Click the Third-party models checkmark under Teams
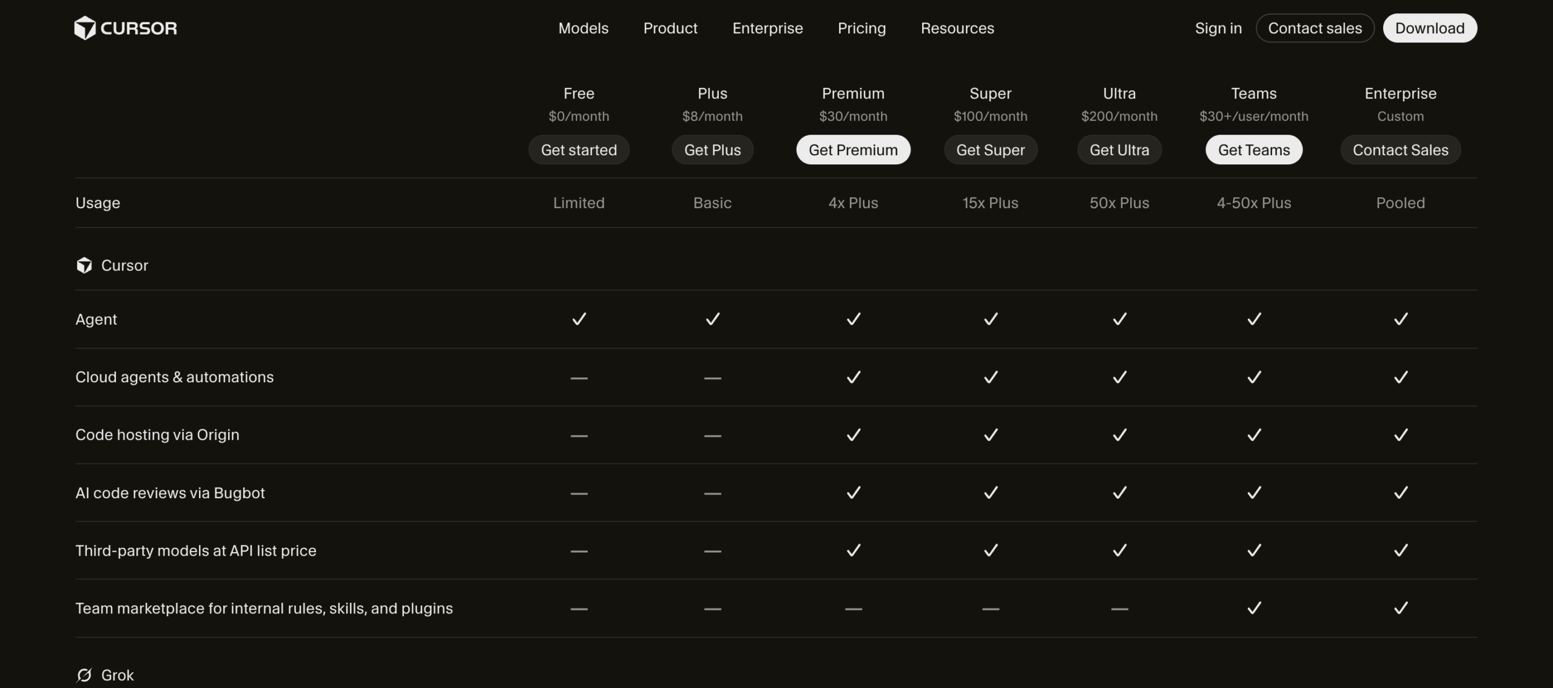The image size is (1553, 688). click(1254, 550)
